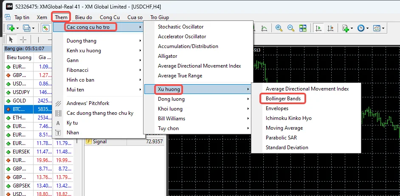Viewport: 400px width, 196px height.
Task: Click the Periods clock icon
Action: click(361, 28)
